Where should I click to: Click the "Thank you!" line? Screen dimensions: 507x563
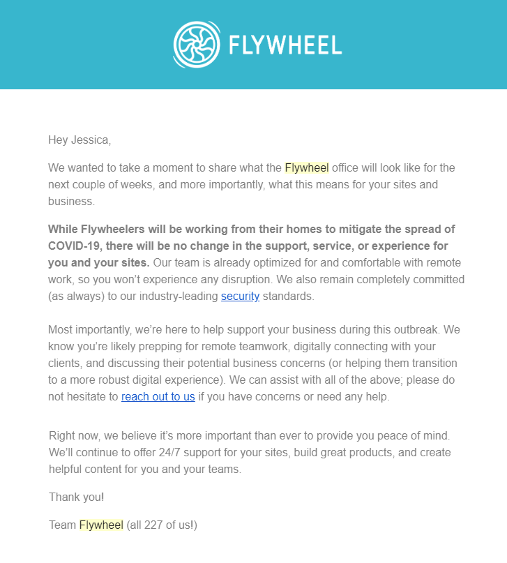(76, 497)
